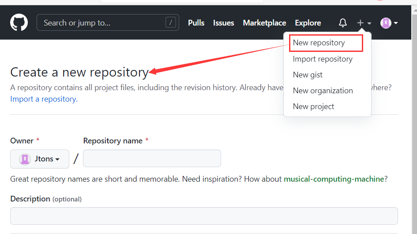Select Import repository from the dropdown

coord(323,59)
